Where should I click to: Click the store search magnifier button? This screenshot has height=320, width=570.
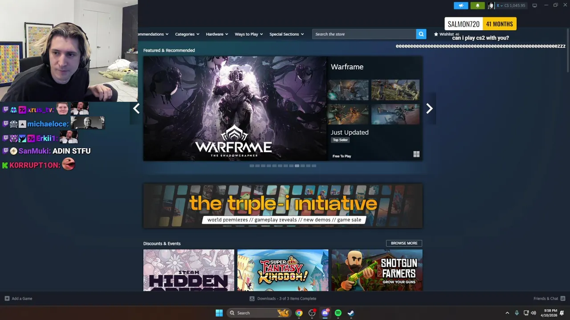pyautogui.click(x=421, y=34)
